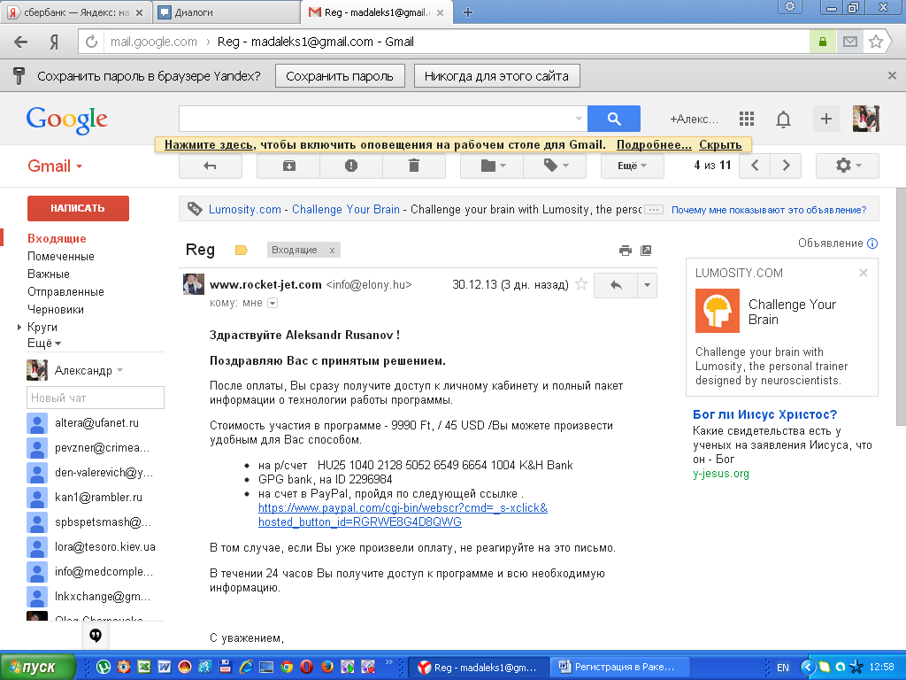Open the Помеченные folder
This screenshot has height=680, width=906.
61,256
